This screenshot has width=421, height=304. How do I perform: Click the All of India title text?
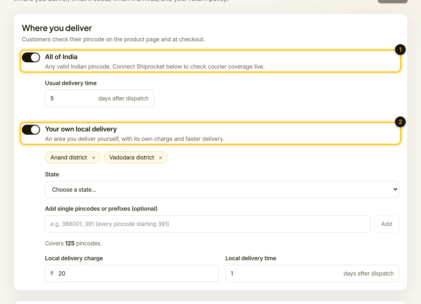click(x=61, y=57)
